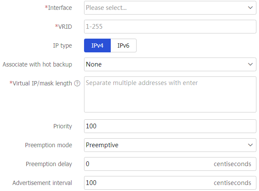Click the IP type label
This screenshot has width=259, height=191.
point(62,45)
